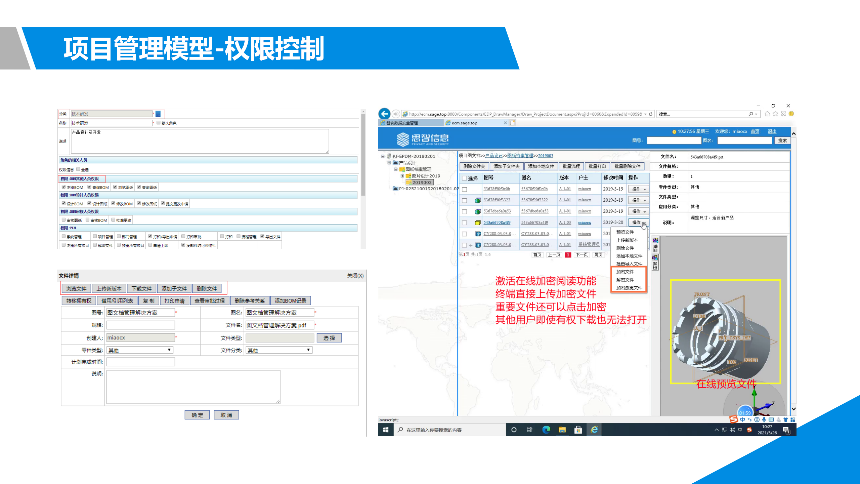Click the browser home icon
The width and height of the screenshot is (860, 484).
[x=767, y=114]
